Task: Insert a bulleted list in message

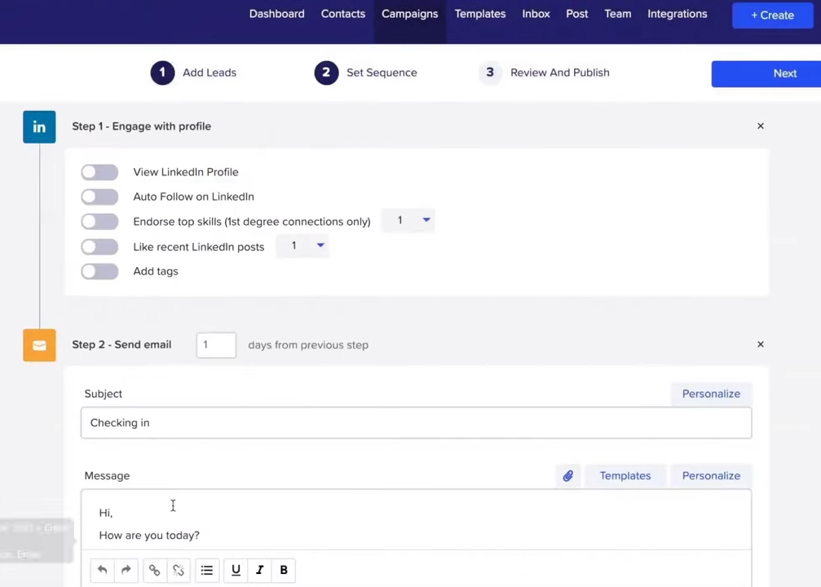Action: pyautogui.click(x=207, y=570)
